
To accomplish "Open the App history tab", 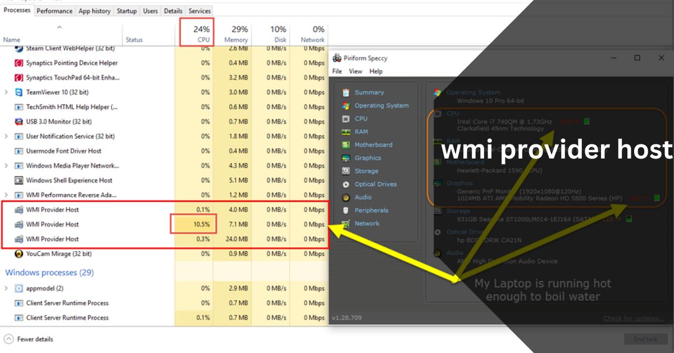I will [94, 11].
